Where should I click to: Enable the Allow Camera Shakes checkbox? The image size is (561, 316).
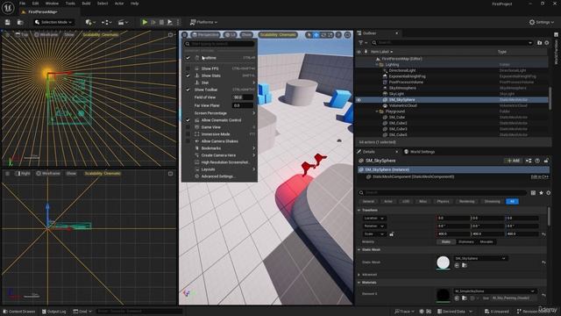point(188,141)
